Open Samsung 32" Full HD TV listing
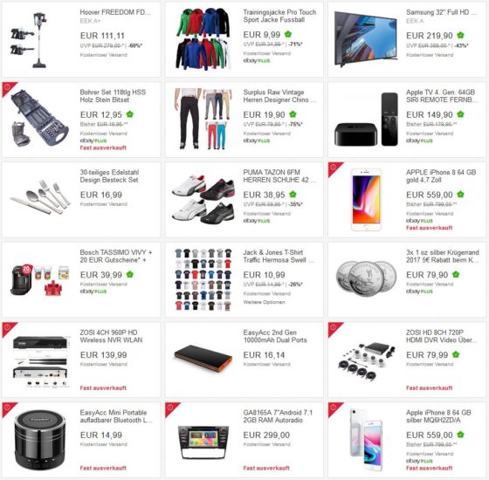The image size is (489, 480). coord(441,12)
